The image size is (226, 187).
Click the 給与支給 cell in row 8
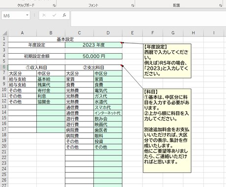click(x=22, y=79)
